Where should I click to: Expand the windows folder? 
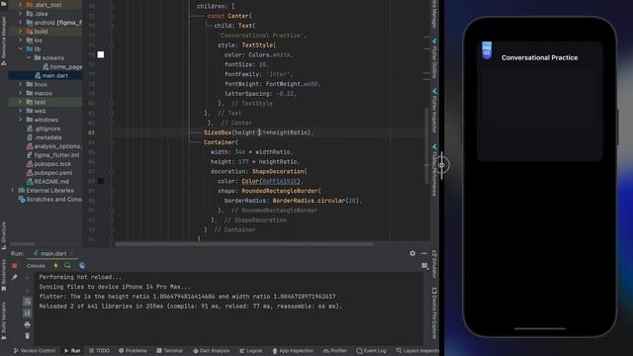pyautogui.click(x=20, y=120)
